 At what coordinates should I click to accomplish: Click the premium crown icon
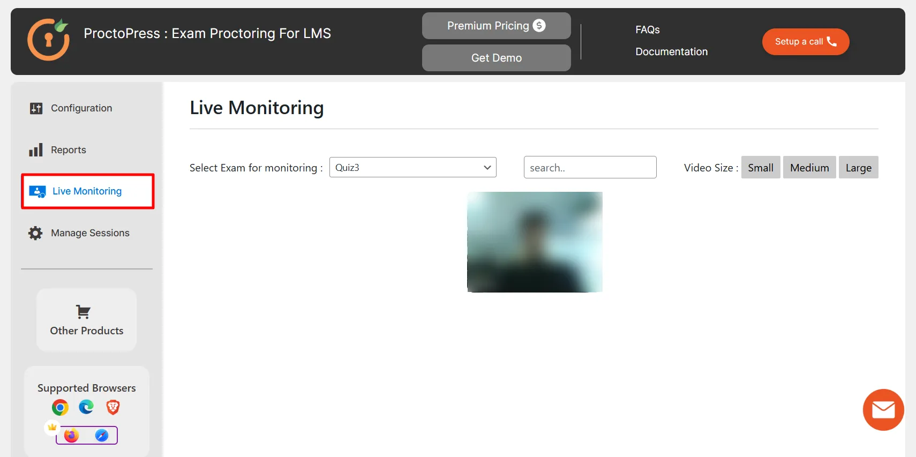coord(52,427)
